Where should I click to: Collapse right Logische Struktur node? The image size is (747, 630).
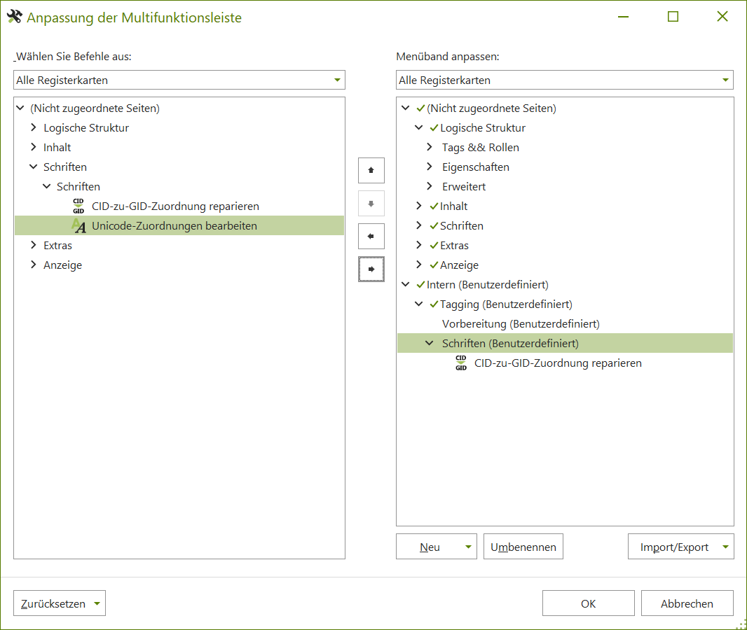pyautogui.click(x=419, y=127)
